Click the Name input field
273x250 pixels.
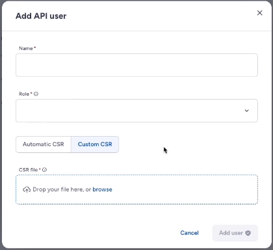point(136,65)
